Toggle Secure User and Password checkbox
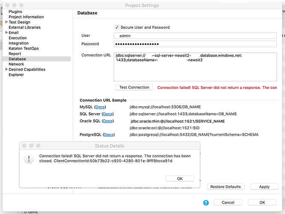Image resolution: width=285 pixels, height=214 pixels. [117, 27]
